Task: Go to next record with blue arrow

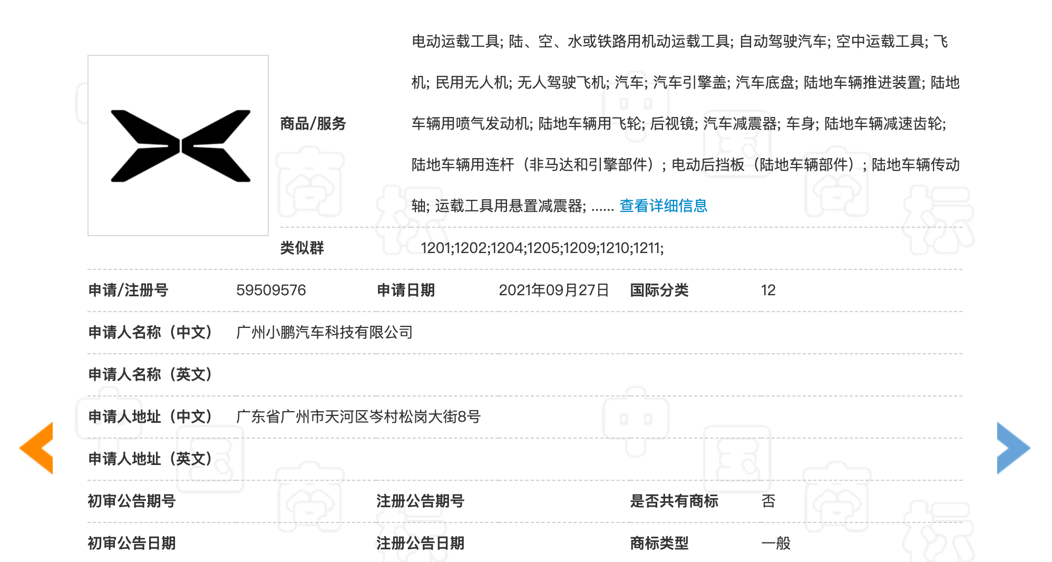Action: [x=1014, y=448]
